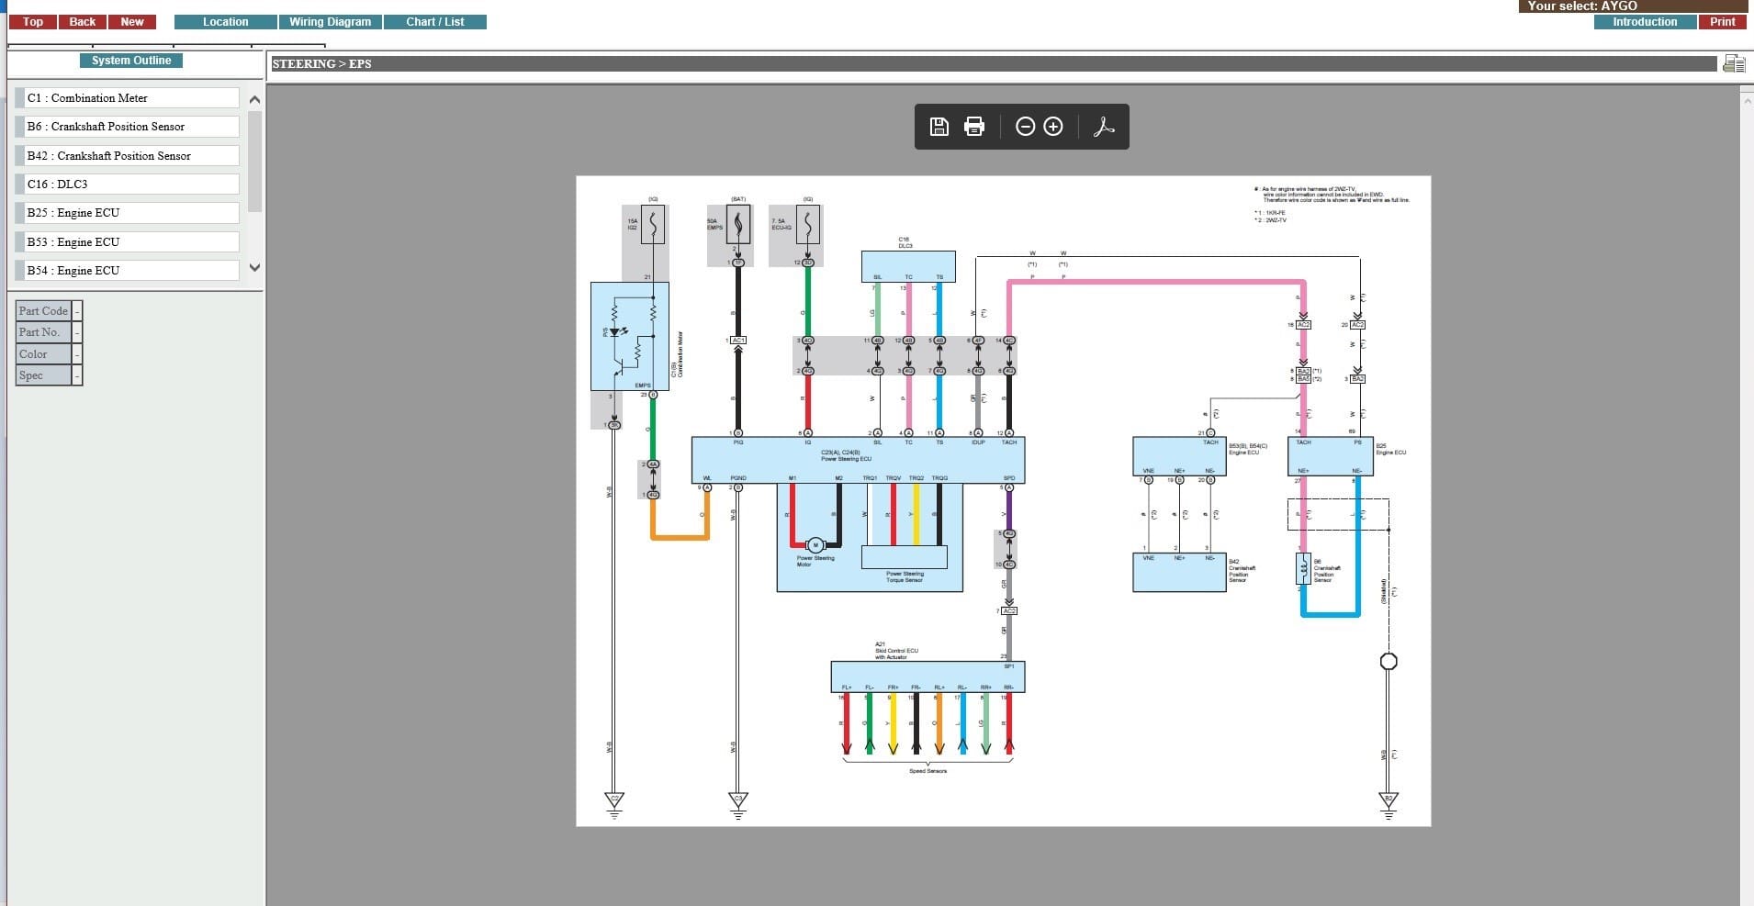The image size is (1754, 906).
Task: Select C16 : DLC3 from the component list
Action: tap(129, 185)
